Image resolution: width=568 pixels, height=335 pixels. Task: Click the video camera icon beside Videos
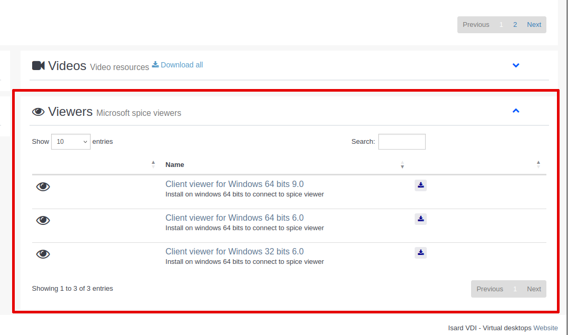38,66
